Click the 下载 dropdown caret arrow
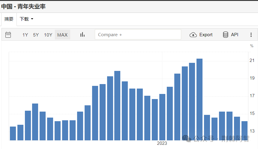 32,19
